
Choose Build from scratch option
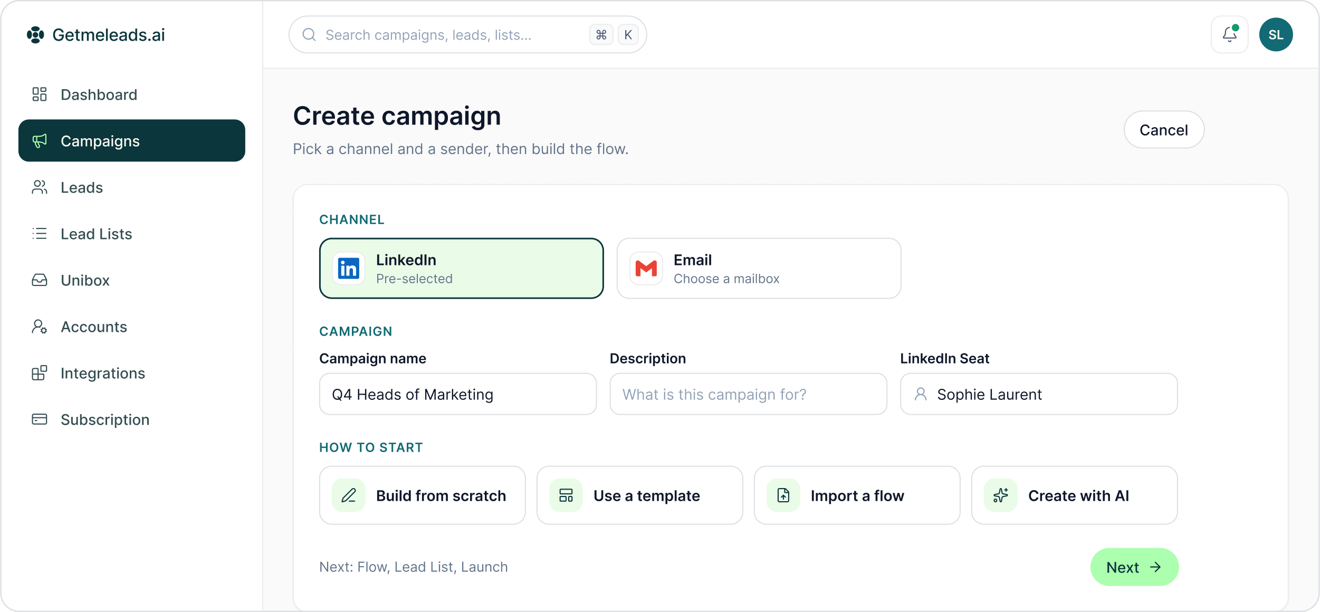pos(423,495)
